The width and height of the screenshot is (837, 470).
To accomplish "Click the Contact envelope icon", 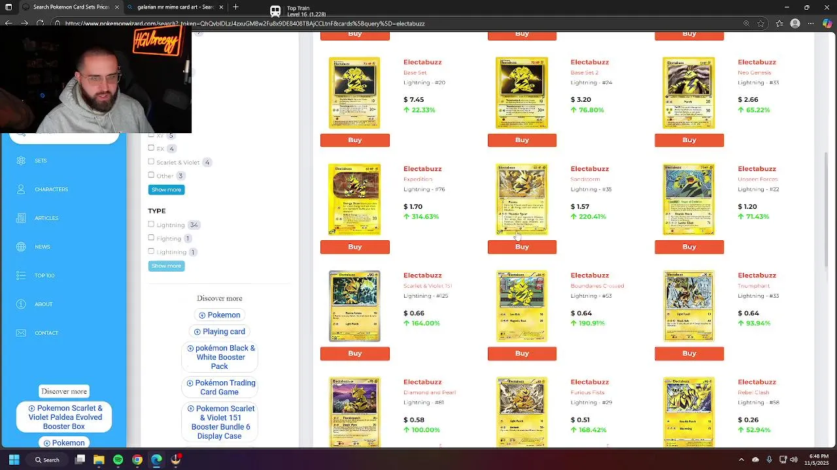I will pos(21,333).
